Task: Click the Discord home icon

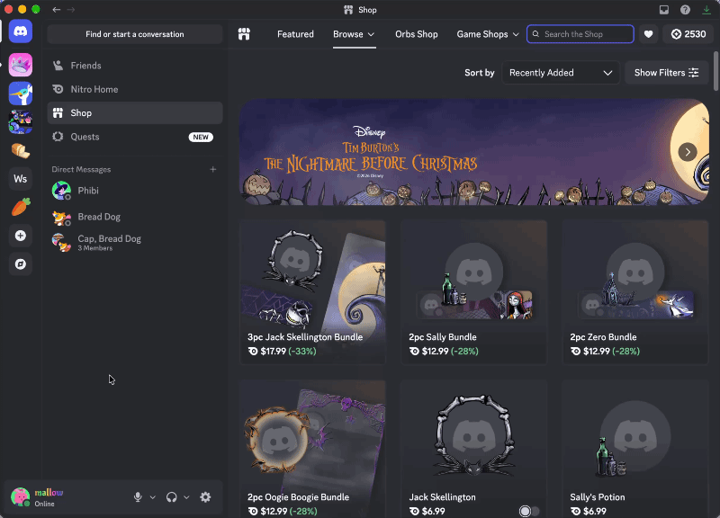Action: [21, 31]
